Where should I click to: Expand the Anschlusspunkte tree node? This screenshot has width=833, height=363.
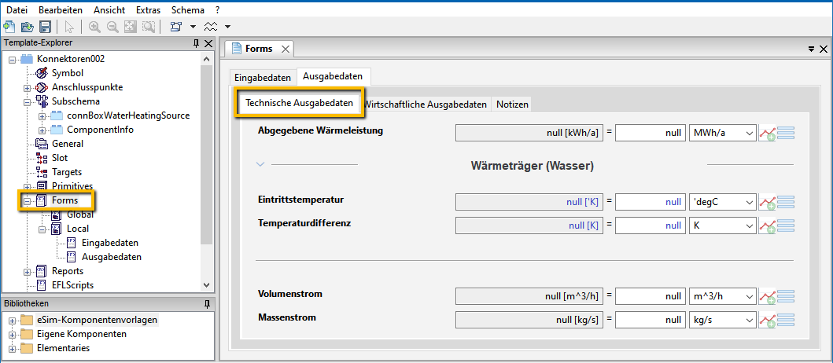point(27,87)
